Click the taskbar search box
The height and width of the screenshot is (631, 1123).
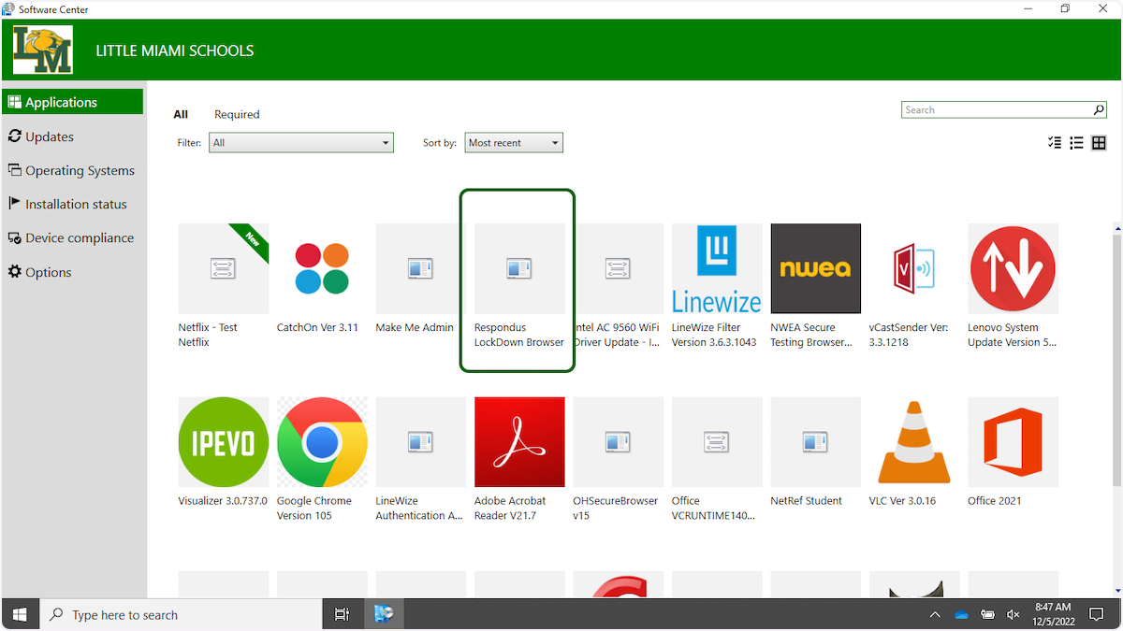[x=181, y=614]
